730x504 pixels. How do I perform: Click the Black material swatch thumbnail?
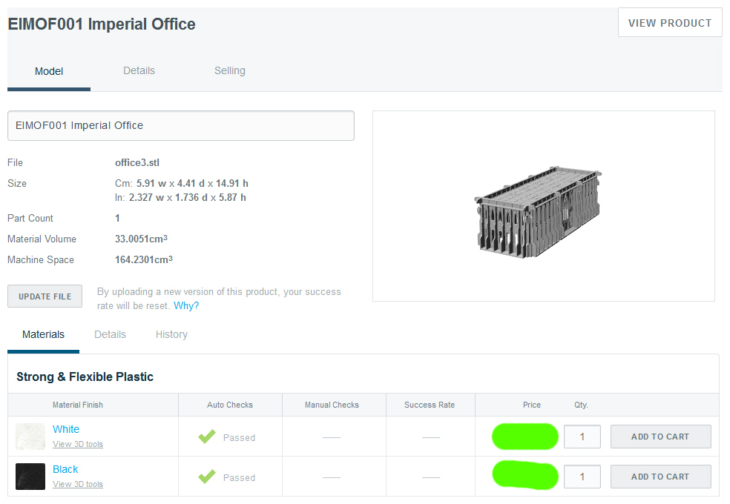click(x=30, y=477)
